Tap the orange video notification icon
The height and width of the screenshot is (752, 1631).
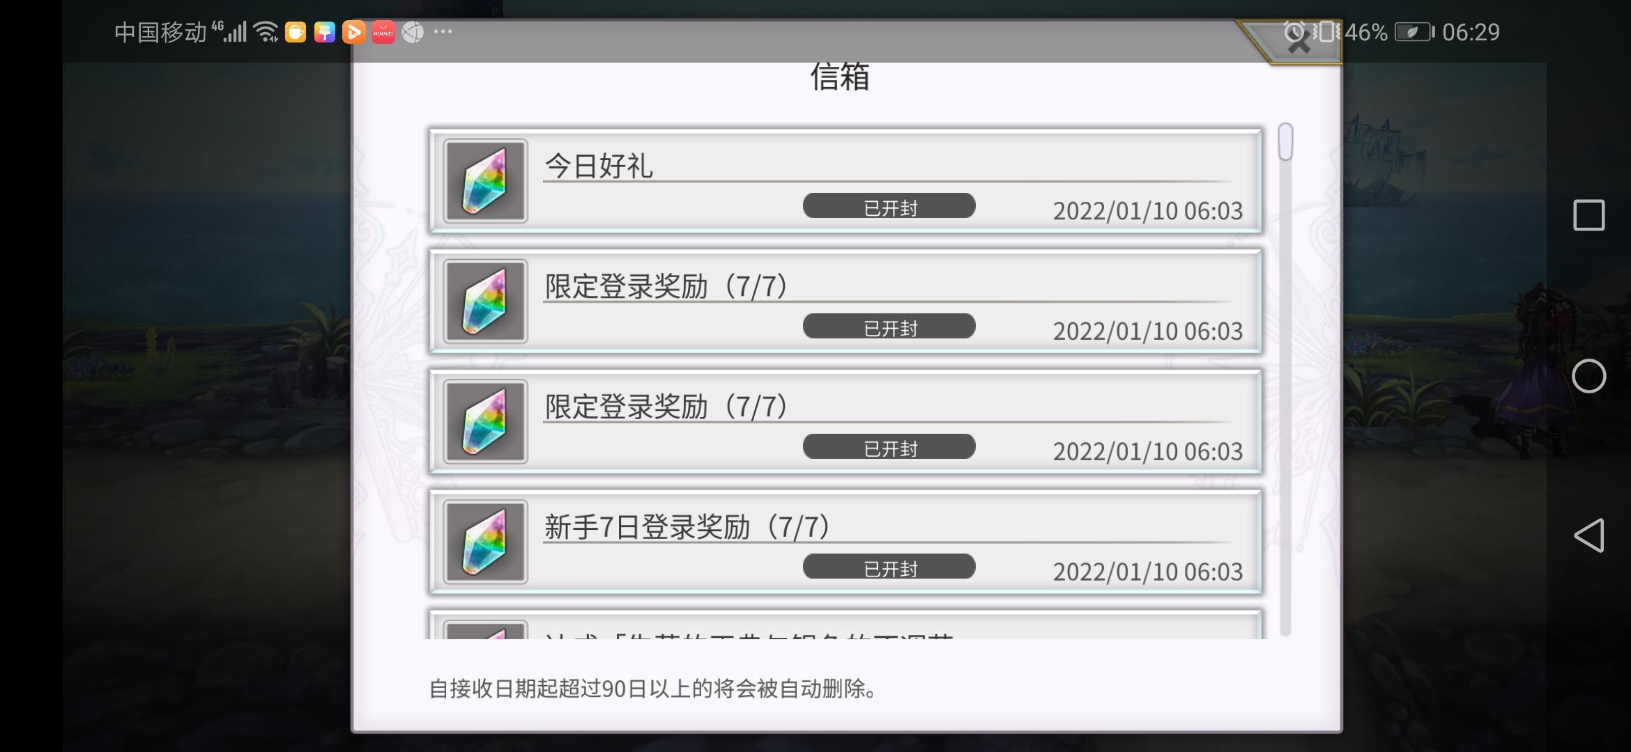(353, 32)
